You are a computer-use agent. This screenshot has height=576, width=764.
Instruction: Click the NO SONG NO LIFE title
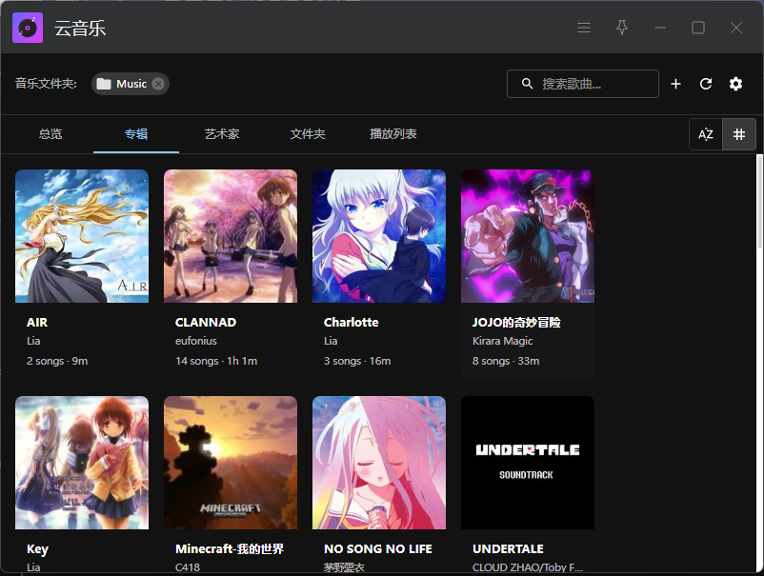[x=378, y=548]
